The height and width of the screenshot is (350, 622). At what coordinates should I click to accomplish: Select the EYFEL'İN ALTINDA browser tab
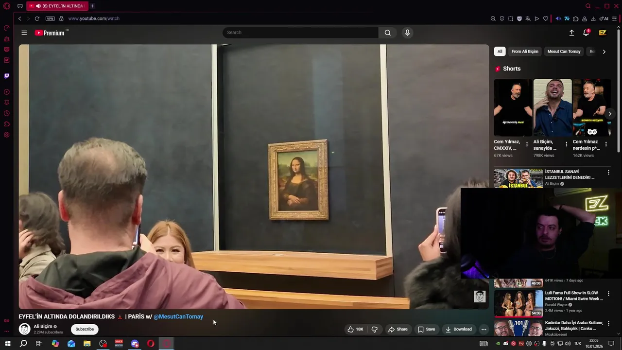tap(56, 6)
